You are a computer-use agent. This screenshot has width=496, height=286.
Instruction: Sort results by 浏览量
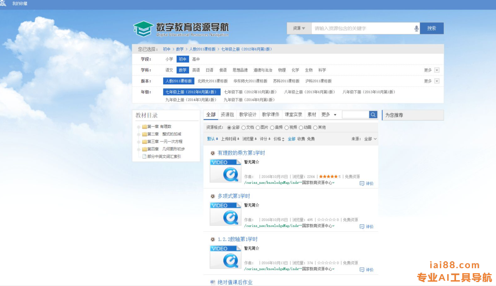(x=249, y=139)
